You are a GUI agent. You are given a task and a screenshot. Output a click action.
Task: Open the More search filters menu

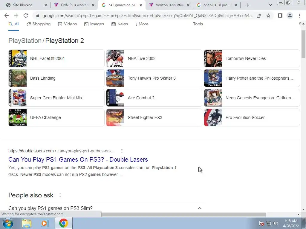pyautogui.click(x=142, y=24)
